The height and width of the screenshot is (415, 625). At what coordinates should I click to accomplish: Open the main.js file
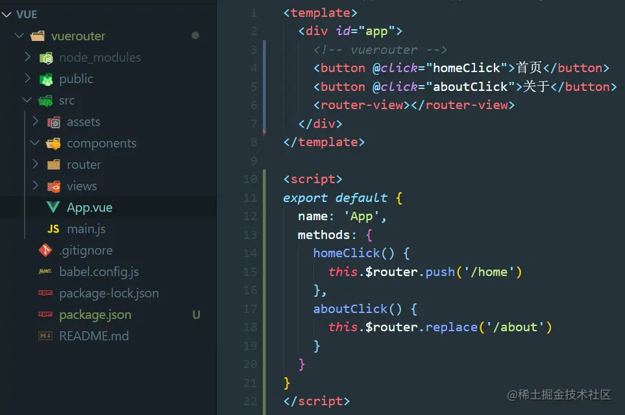pos(86,229)
